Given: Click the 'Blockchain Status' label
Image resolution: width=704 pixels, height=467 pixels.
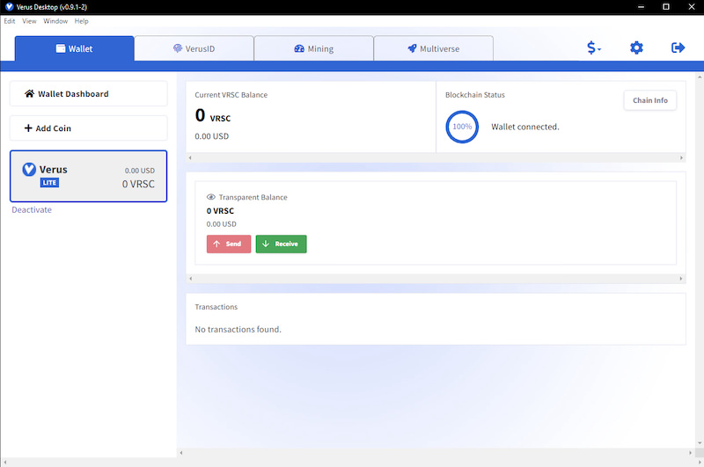Looking at the screenshot, I should pyautogui.click(x=474, y=95).
